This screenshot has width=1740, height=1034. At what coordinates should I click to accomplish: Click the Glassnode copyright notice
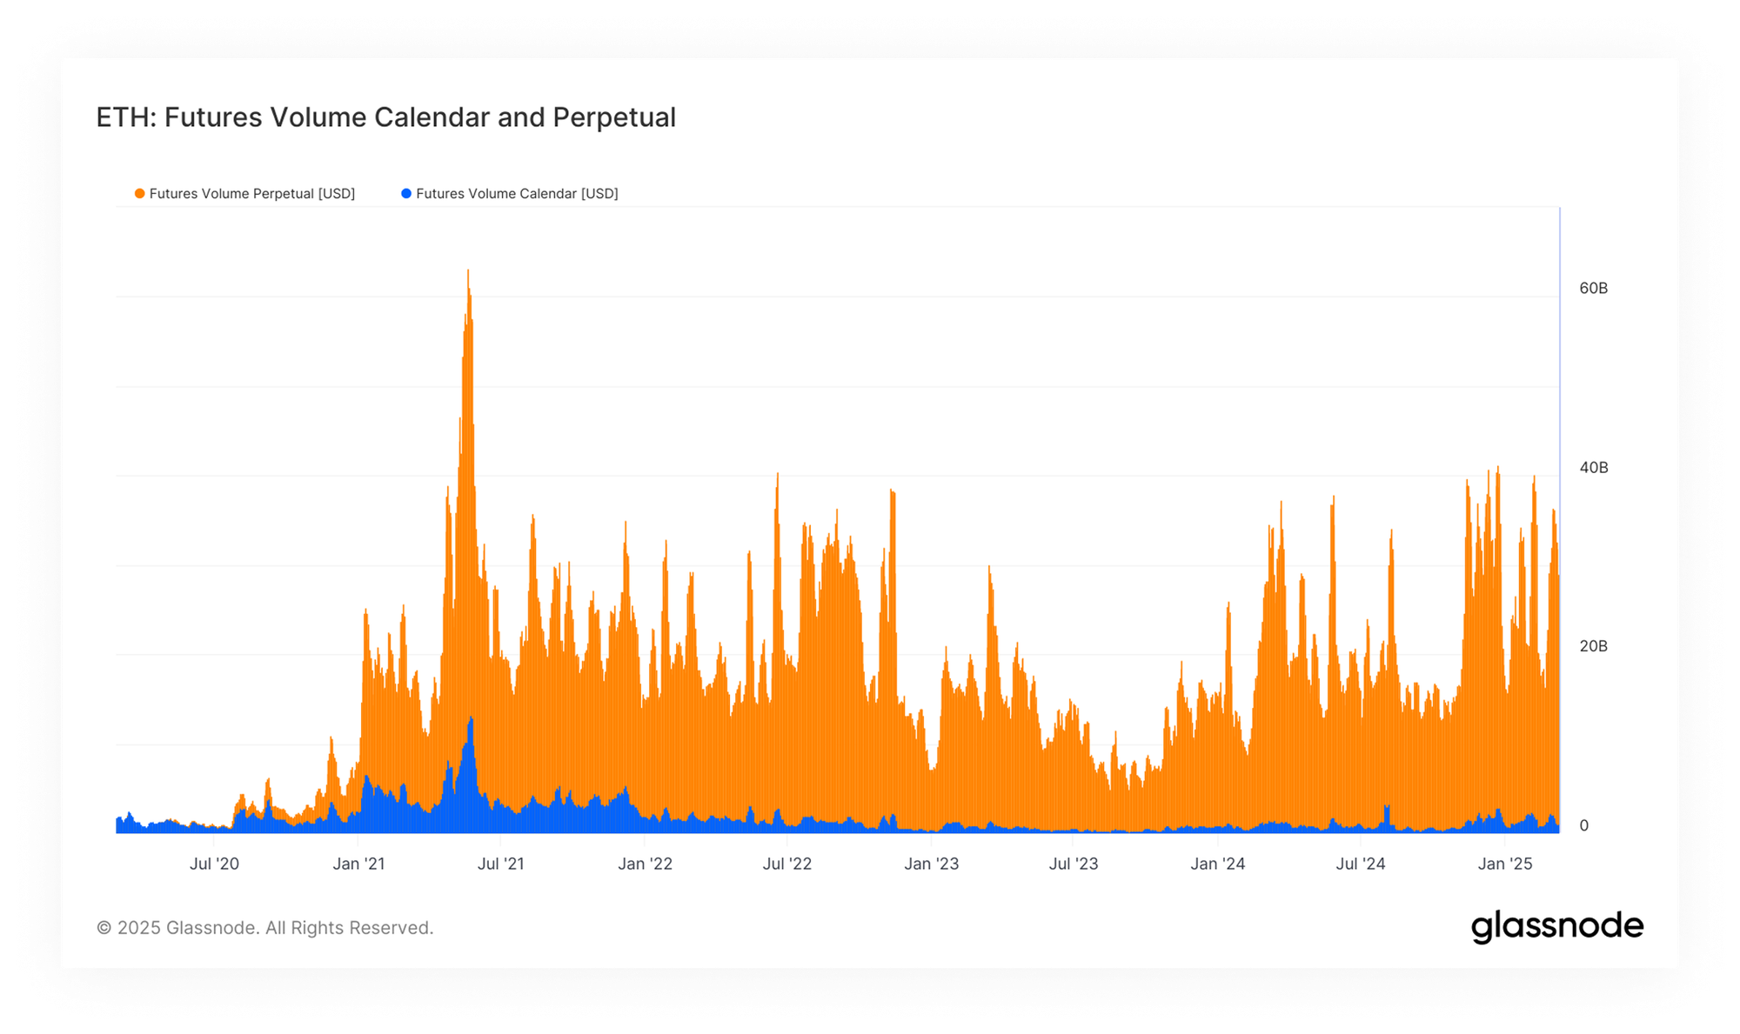point(264,928)
